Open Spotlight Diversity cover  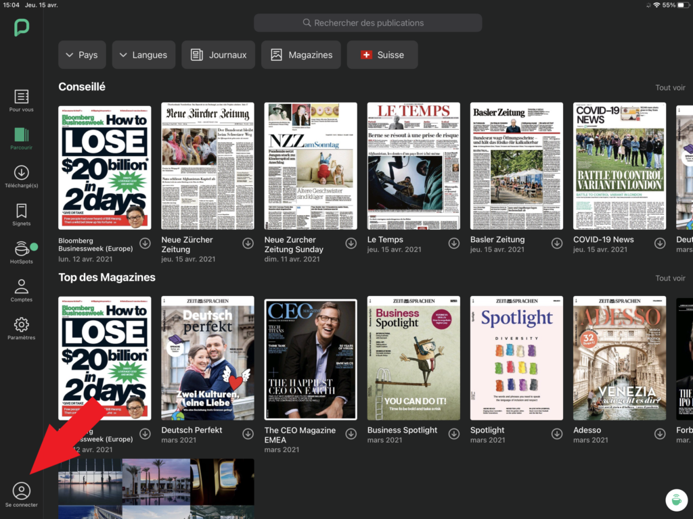pos(516,358)
